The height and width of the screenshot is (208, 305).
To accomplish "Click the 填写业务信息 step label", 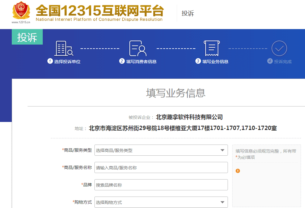I will [215, 62].
